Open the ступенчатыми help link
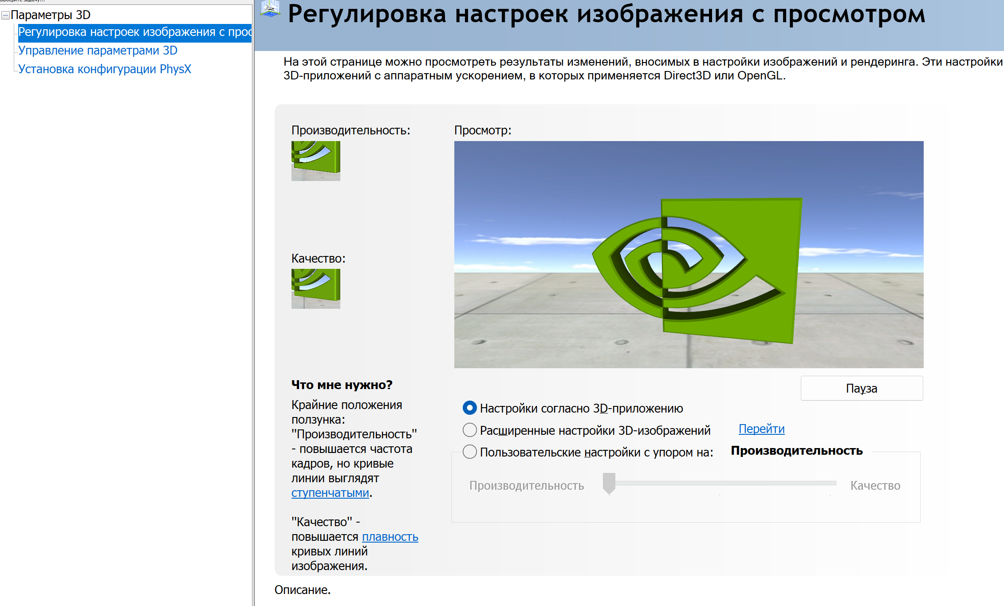 coord(330,493)
